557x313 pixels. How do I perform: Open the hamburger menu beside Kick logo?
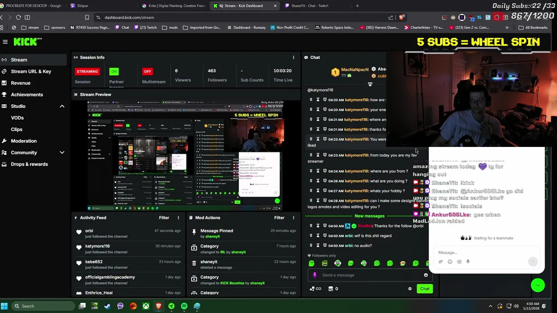(x=5, y=42)
